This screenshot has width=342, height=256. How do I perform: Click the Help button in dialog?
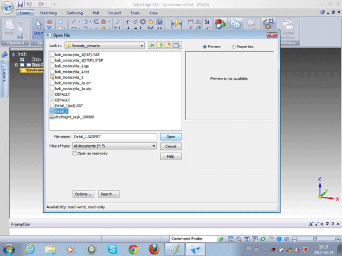coord(171,156)
